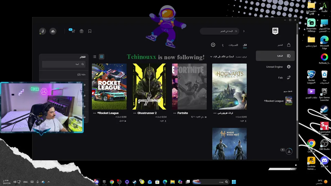
Task: Click the store search field
Action: click(220, 31)
